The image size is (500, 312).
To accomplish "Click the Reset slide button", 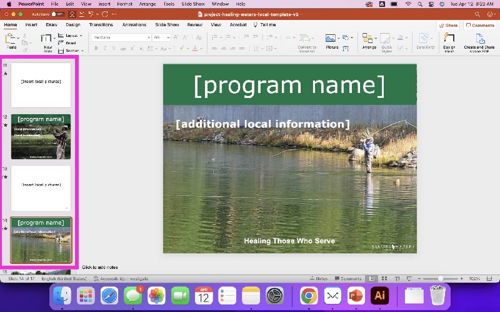I will [67, 42].
